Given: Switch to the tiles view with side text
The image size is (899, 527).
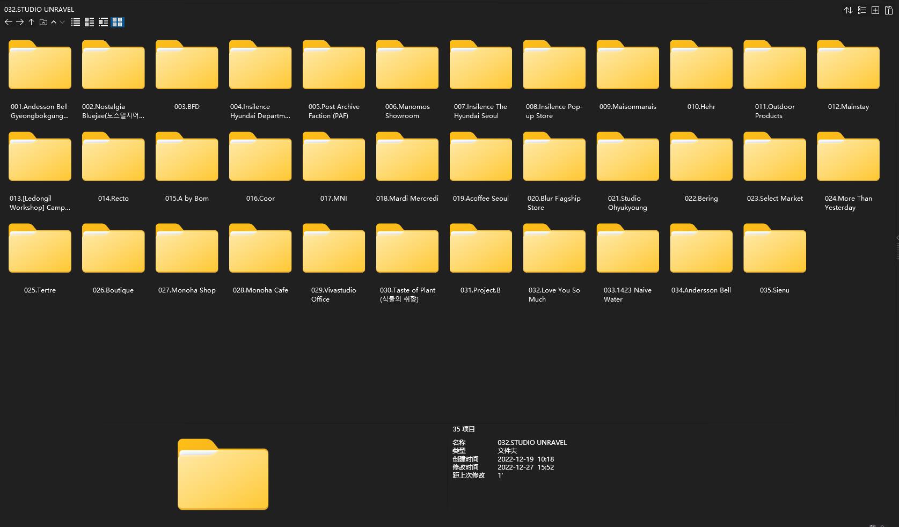Looking at the screenshot, I should (103, 22).
